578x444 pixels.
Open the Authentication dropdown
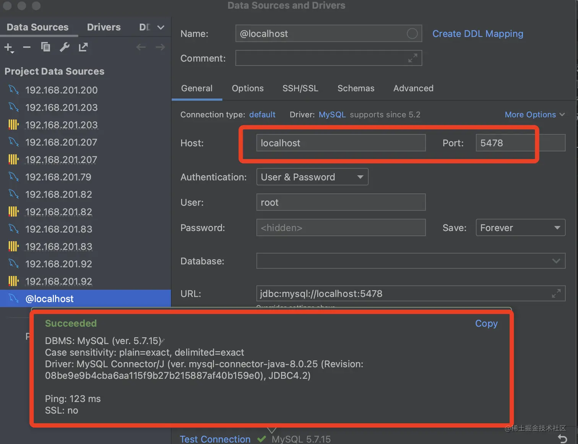pyautogui.click(x=312, y=177)
